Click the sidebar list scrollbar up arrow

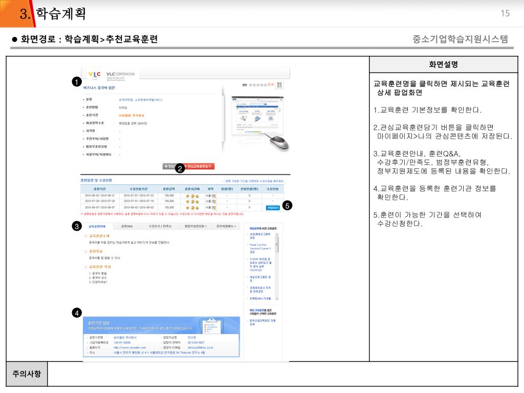click(x=277, y=234)
